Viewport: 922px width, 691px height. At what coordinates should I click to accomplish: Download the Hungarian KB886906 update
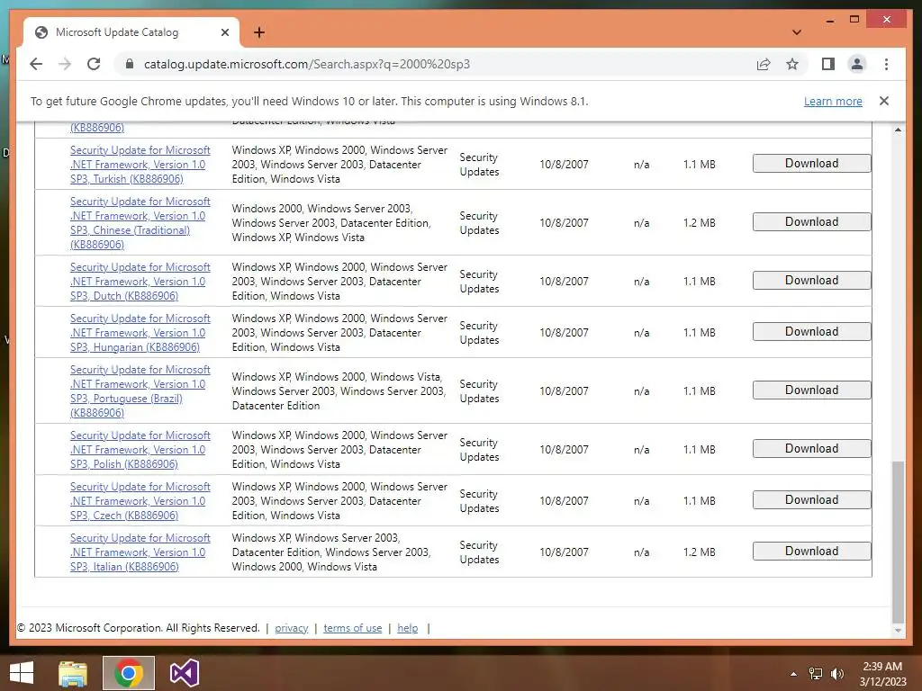click(811, 331)
